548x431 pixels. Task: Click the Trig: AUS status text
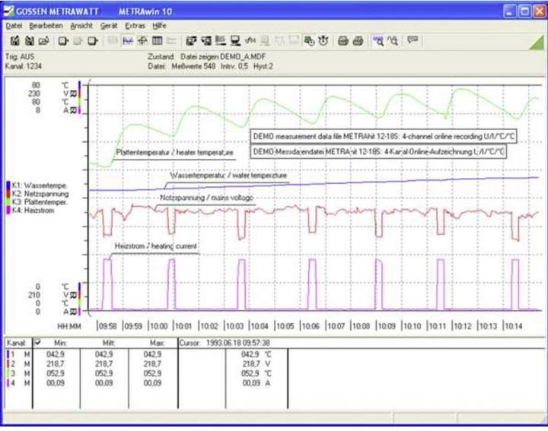click(x=20, y=56)
